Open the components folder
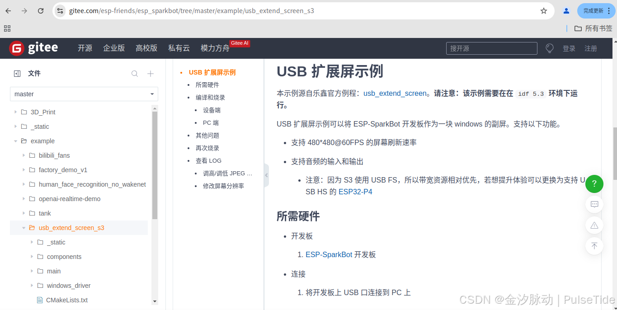Screen dimensions: 617x310 [64, 257]
